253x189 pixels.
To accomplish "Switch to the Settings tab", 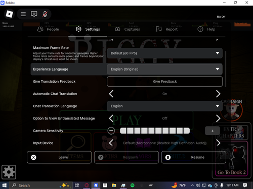I will [88, 29].
